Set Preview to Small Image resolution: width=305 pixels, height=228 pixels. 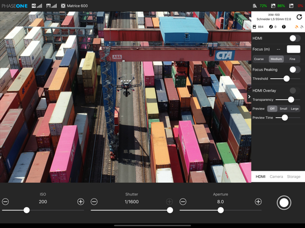(x=283, y=108)
